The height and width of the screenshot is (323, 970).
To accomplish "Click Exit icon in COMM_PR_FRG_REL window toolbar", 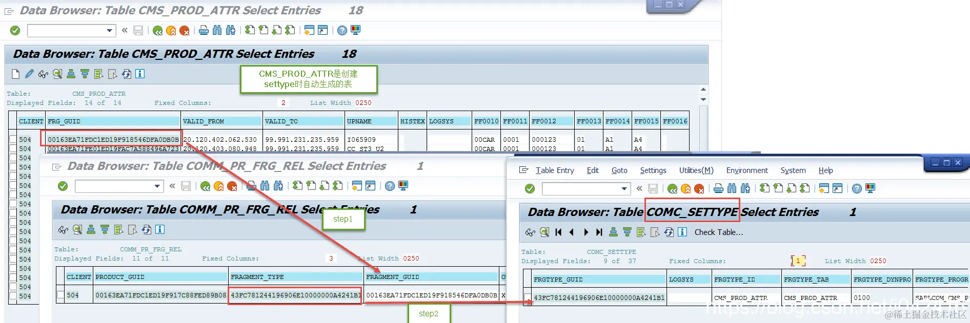I will (x=219, y=186).
